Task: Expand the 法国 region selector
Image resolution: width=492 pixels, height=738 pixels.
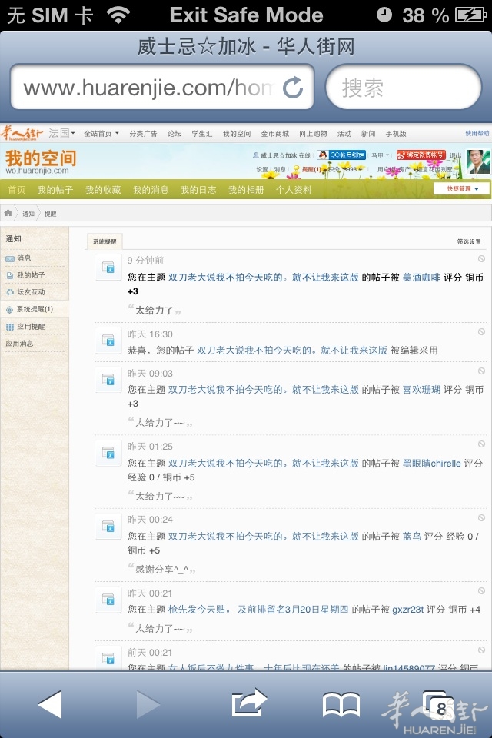Action: (61, 133)
